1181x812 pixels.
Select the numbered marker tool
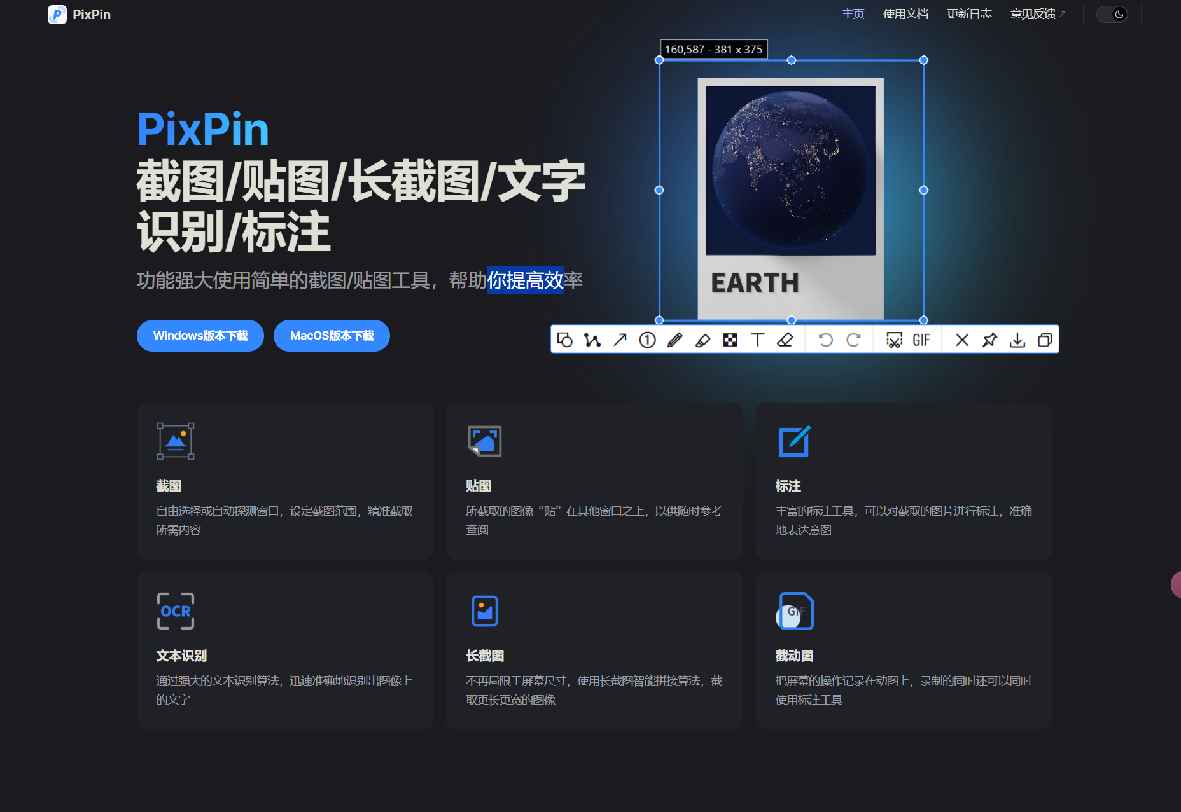[x=647, y=340]
